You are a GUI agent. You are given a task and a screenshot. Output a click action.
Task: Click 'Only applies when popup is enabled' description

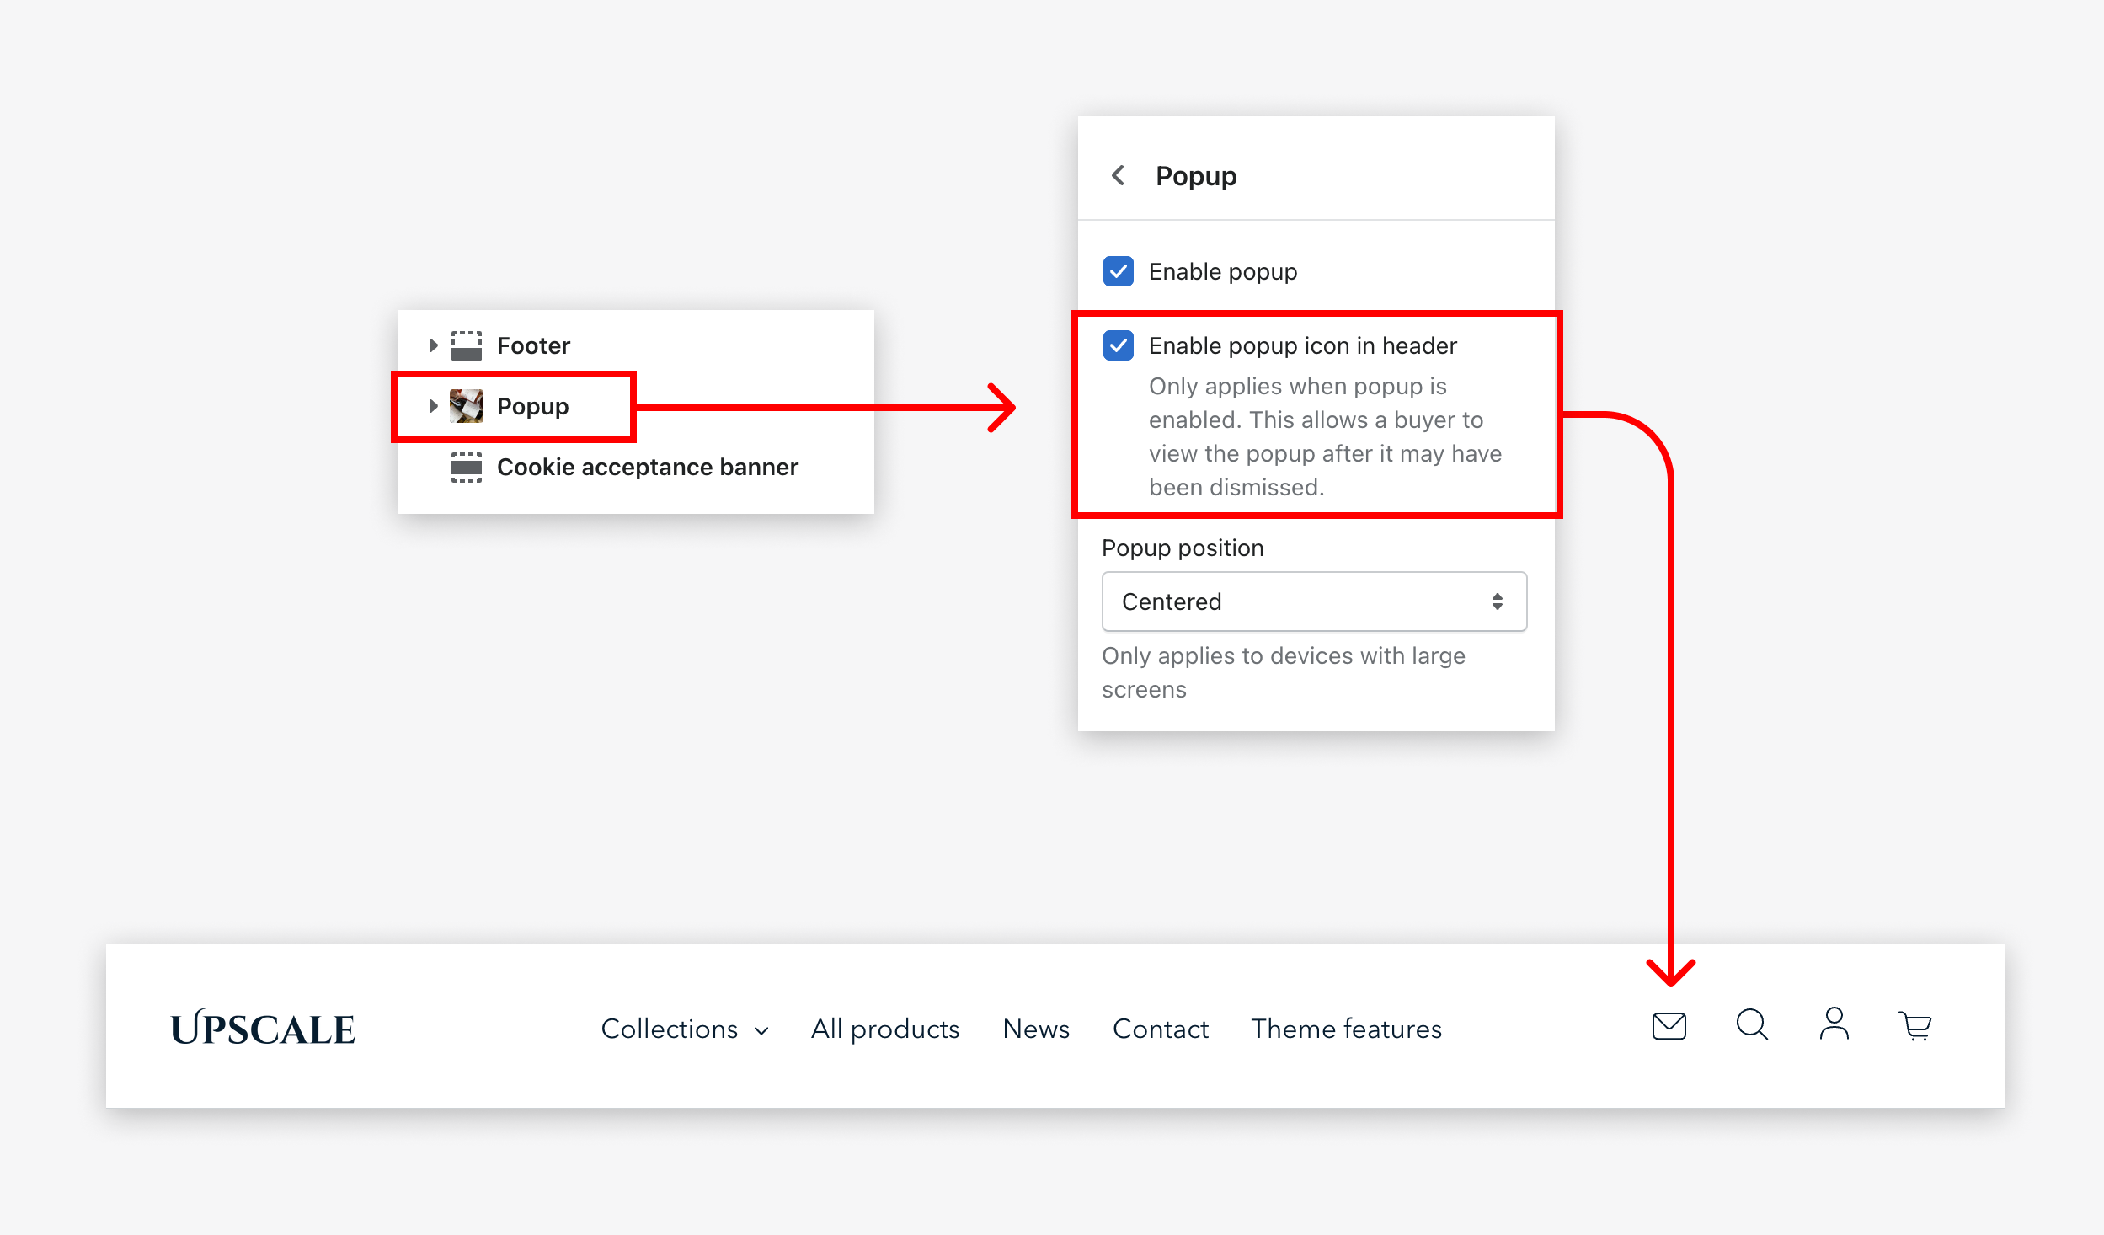(1325, 436)
